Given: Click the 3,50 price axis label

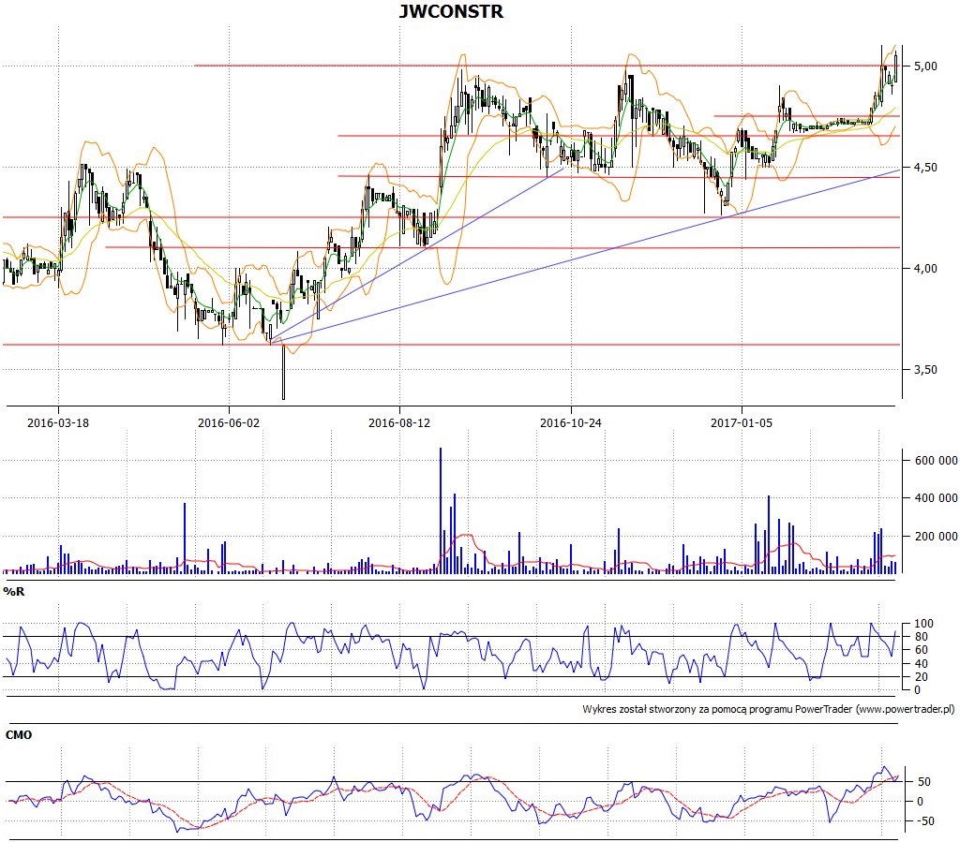Looking at the screenshot, I should (x=925, y=369).
